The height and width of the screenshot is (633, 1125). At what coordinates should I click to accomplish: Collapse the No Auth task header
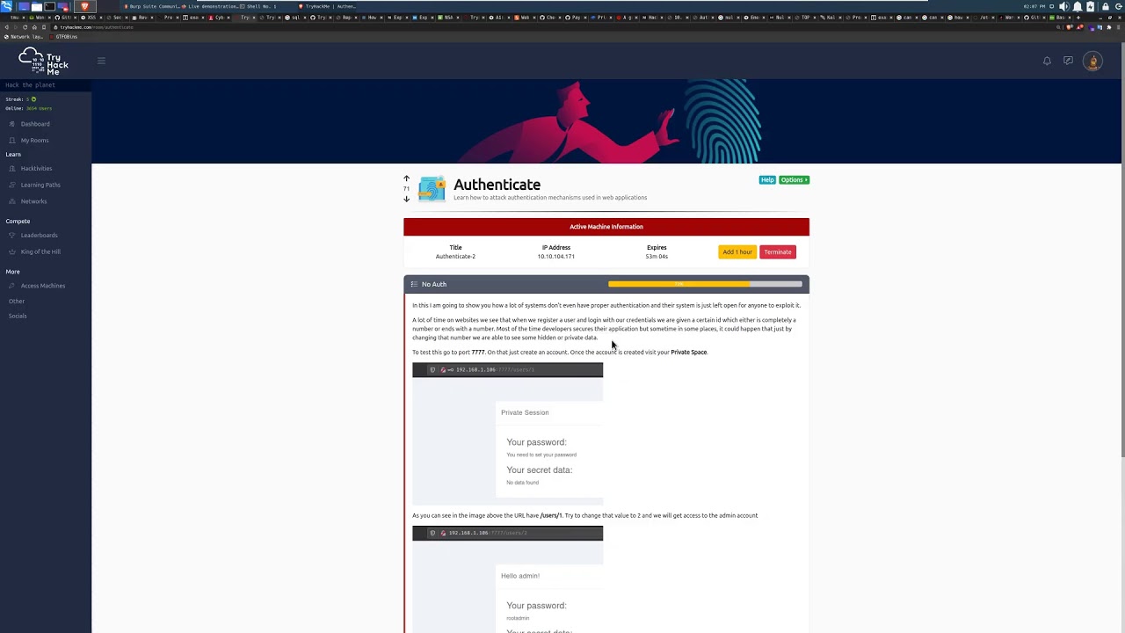point(606,284)
